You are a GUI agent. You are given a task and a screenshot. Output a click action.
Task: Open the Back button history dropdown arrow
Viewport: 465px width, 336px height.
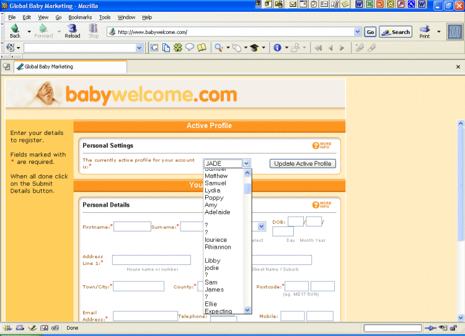[x=29, y=32]
